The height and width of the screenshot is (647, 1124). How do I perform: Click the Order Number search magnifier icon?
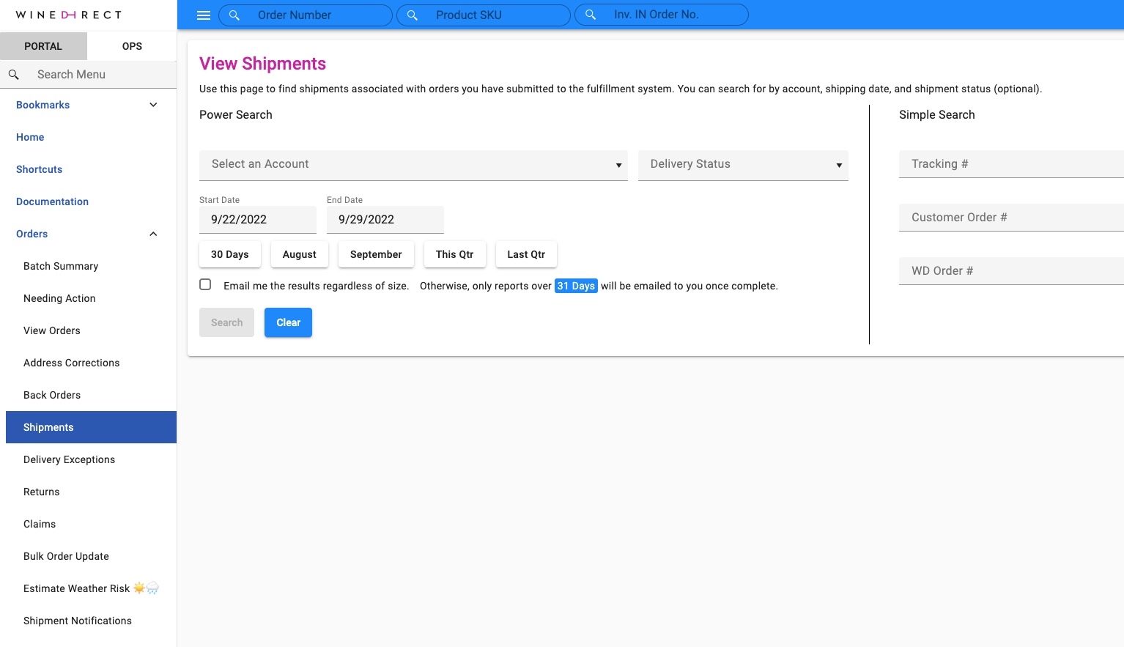pos(234,15)
